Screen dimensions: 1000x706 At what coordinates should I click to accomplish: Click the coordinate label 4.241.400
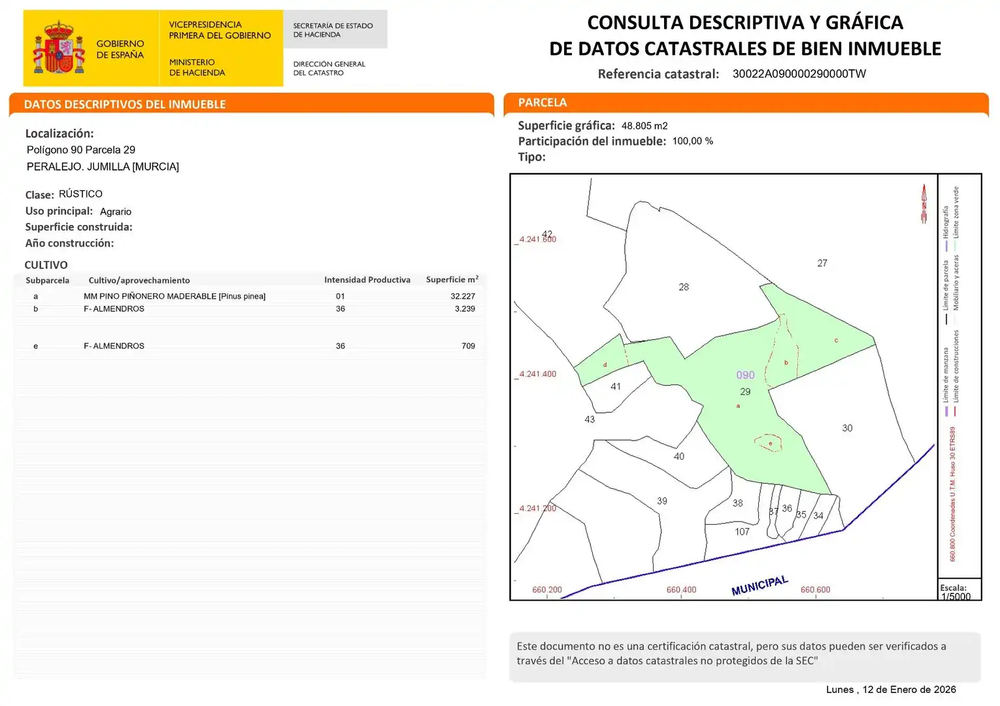(x=537, y=374)
